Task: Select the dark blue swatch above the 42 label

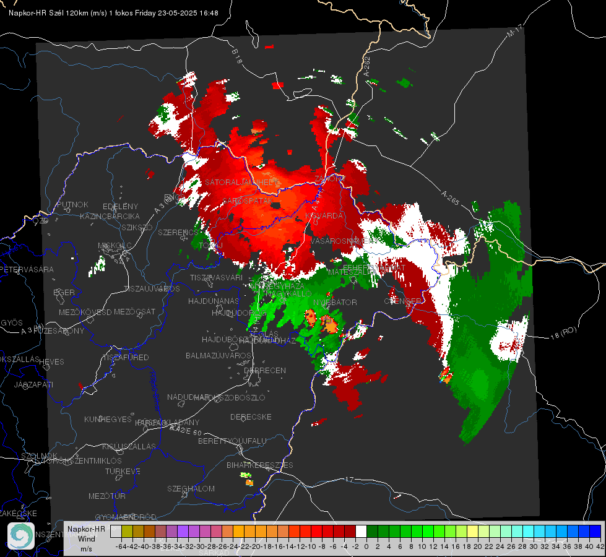Action: (595, 531)
